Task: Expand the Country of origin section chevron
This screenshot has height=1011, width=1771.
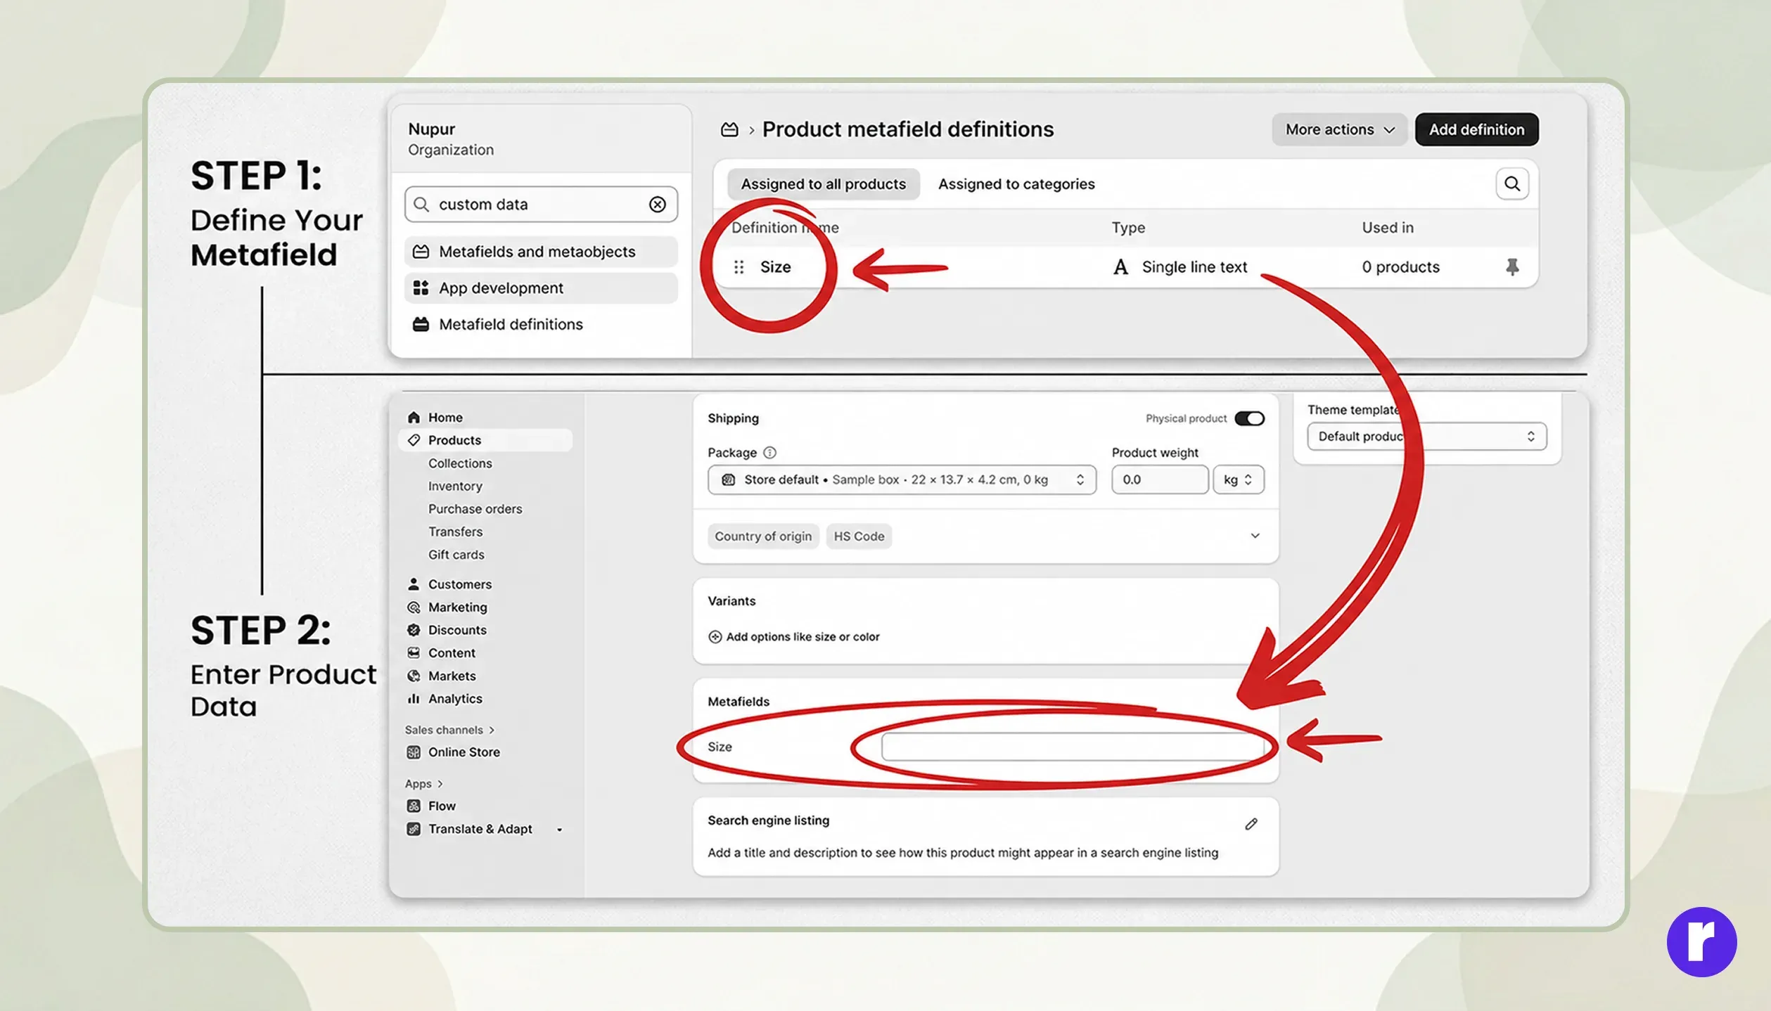Action: [x=1255, y=536]
